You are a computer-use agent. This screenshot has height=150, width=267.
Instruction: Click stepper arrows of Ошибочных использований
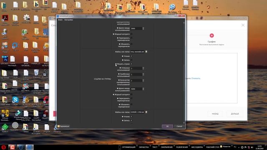(x=143, y=74)
